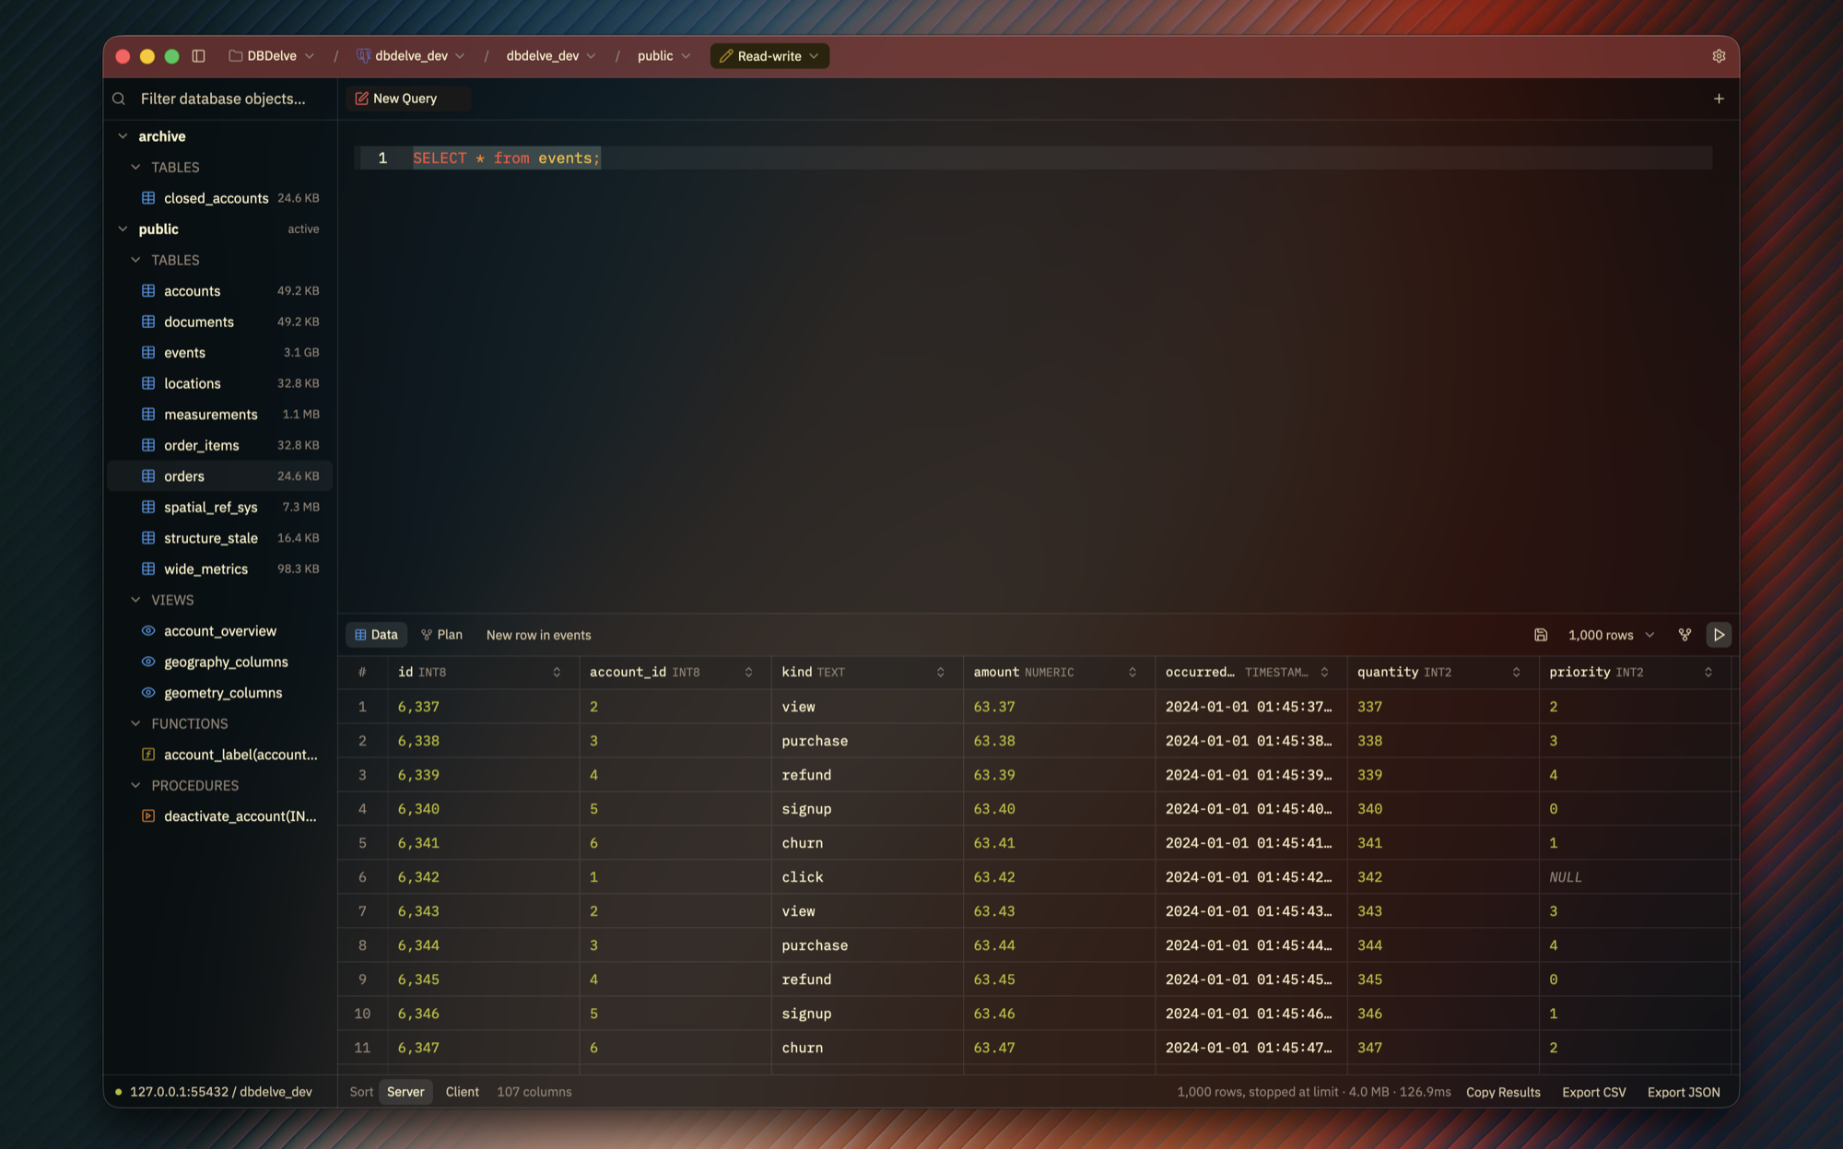Viewport: 1843px width, 1149px height.
Task: Add a new query tab with plus icon
Action: tap(1719, 99)
